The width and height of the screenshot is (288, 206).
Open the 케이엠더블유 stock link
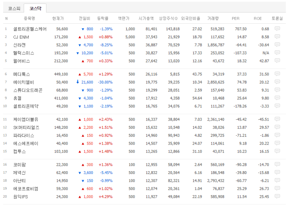(x=26, y=119)
